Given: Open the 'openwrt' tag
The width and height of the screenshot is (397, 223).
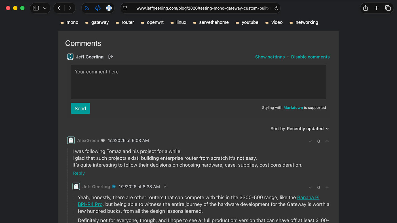Looking at the screenshot, I should (x=155, y=22).
